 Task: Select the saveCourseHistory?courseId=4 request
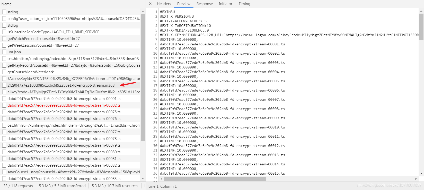70,172
